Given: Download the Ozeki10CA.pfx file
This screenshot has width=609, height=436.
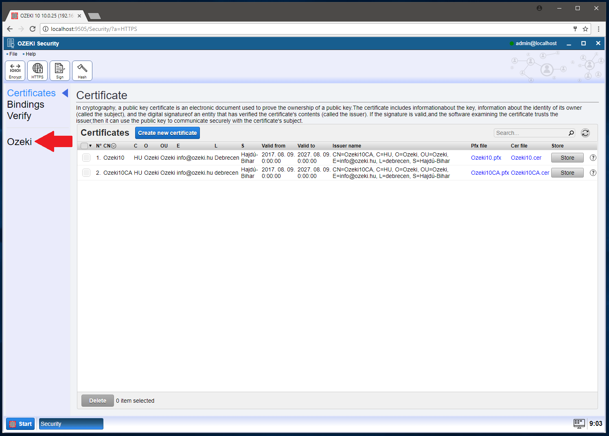Looking at the screenshot, I should 490,173.
